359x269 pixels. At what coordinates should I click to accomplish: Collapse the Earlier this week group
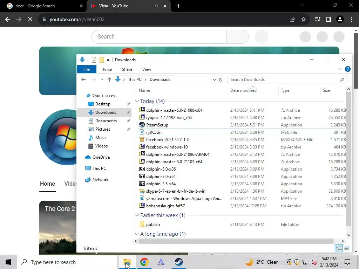(x=137, y=215)
